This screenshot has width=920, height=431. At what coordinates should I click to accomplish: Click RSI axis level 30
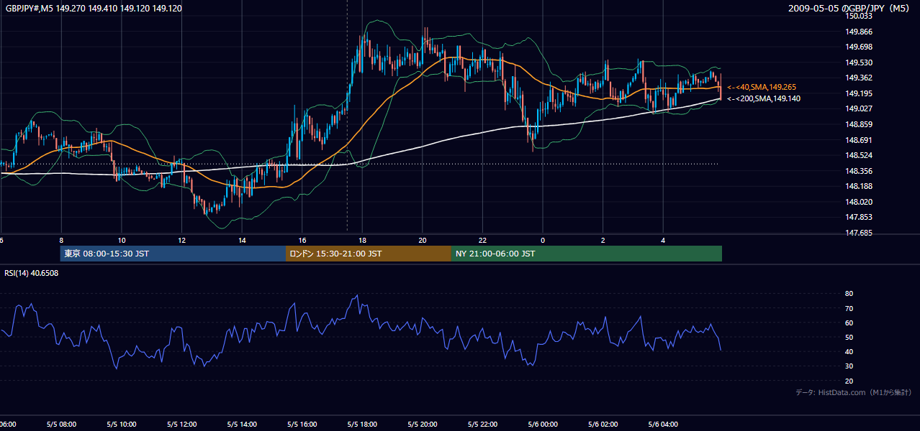pos(849,366)
